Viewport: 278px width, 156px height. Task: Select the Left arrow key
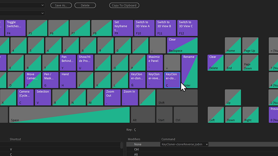tap(216, 115)
